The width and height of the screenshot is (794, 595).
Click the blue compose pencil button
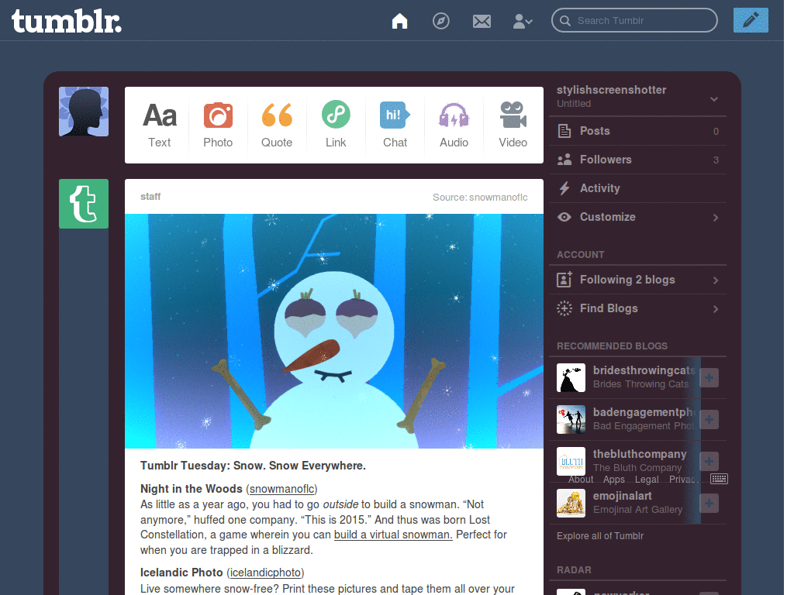[751, 20]
